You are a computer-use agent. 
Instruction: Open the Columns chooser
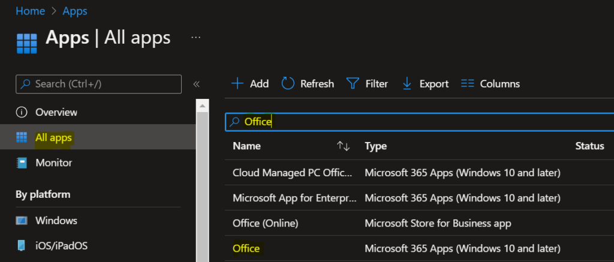point(490,84)
